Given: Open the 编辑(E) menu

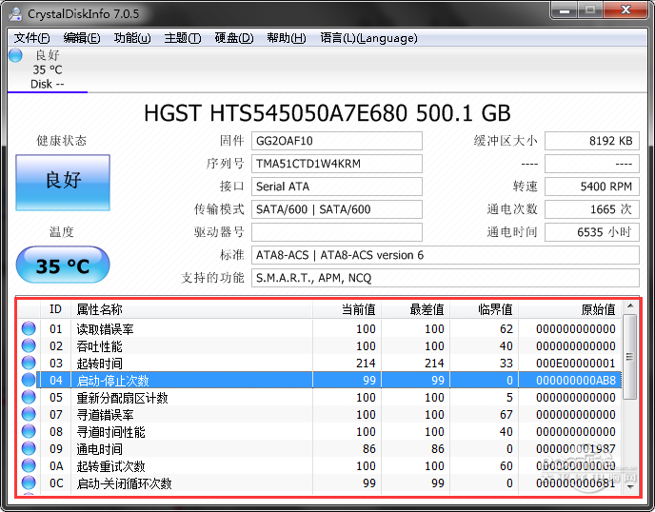Looking at the screenshot, I should point(82,38).
